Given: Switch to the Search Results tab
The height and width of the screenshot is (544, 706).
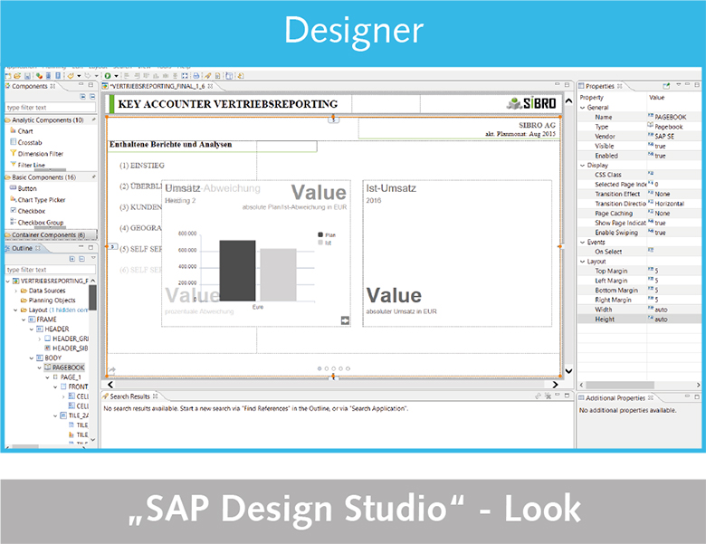Looking at the screenshot, I should 130,396.
